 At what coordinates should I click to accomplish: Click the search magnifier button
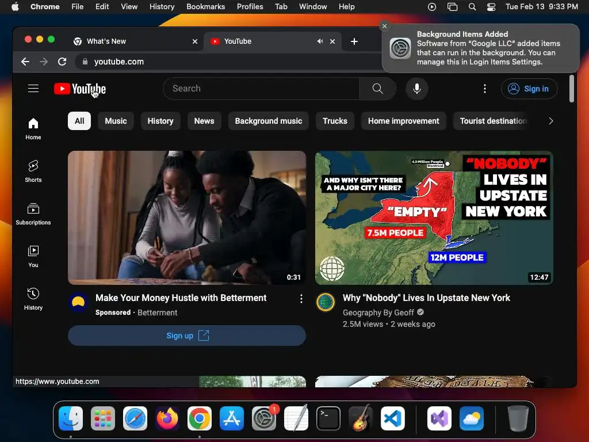pyautogui.click(x=377, y=88)
